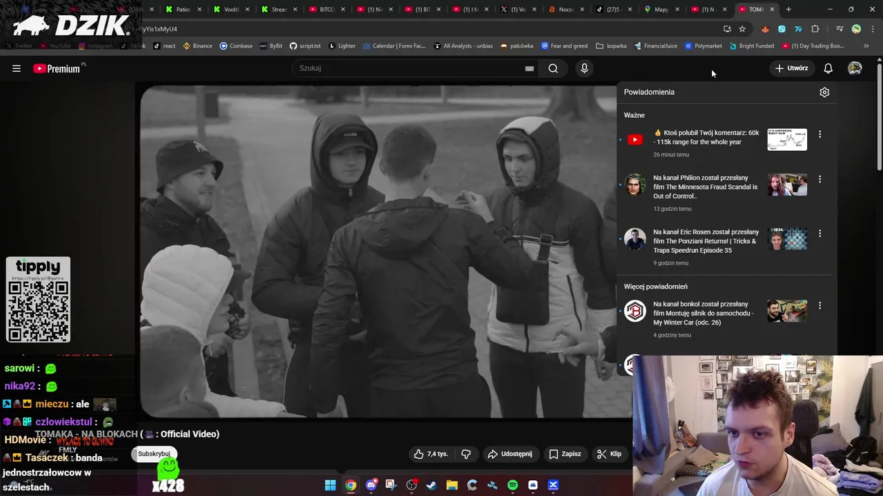The image size is (883, 496).
Task: Click the install app icon in address bar
Action: (727, 29)
